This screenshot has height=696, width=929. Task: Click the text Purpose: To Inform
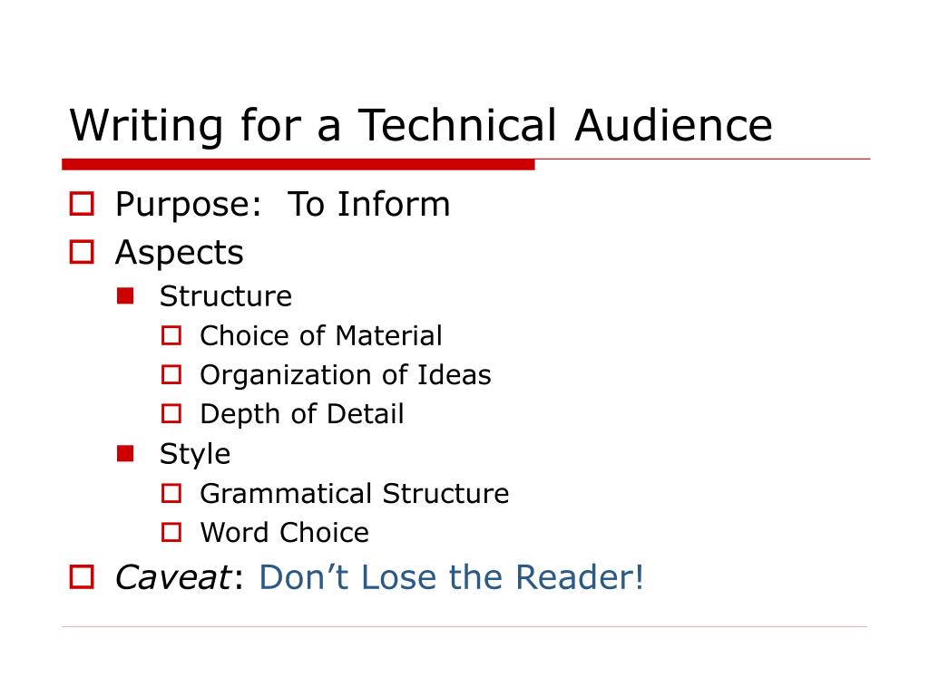(283, 206)
